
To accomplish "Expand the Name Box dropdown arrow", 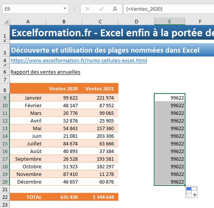I will 65,9.
